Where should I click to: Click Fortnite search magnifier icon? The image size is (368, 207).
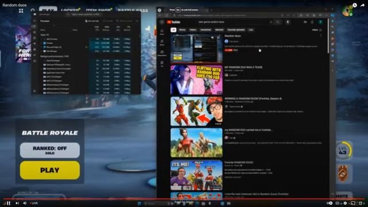click(x=33, y=10)
